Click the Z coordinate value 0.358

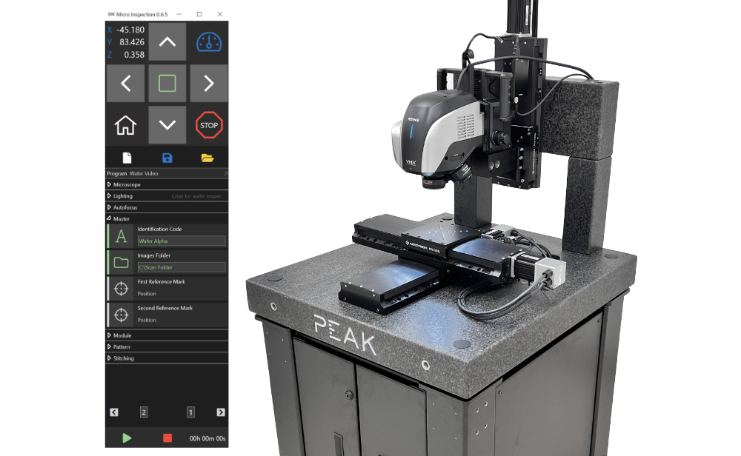point(134,55)
